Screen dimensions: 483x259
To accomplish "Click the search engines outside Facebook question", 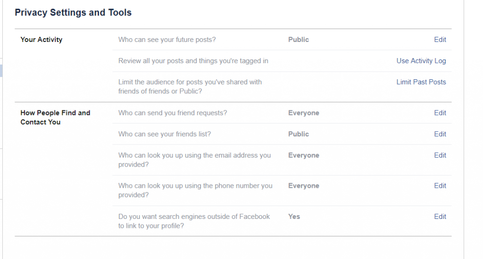I will coord(194,221).
